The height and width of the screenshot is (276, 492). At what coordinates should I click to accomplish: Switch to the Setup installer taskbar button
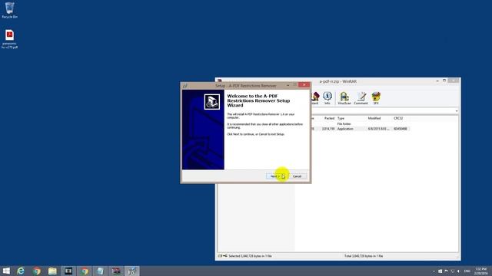click(131, 271)
